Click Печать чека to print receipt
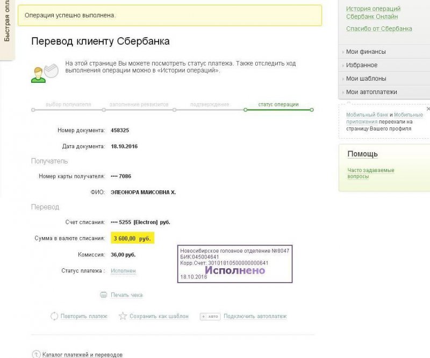Viewport: 430px width, 358px height. pos(126,295)
